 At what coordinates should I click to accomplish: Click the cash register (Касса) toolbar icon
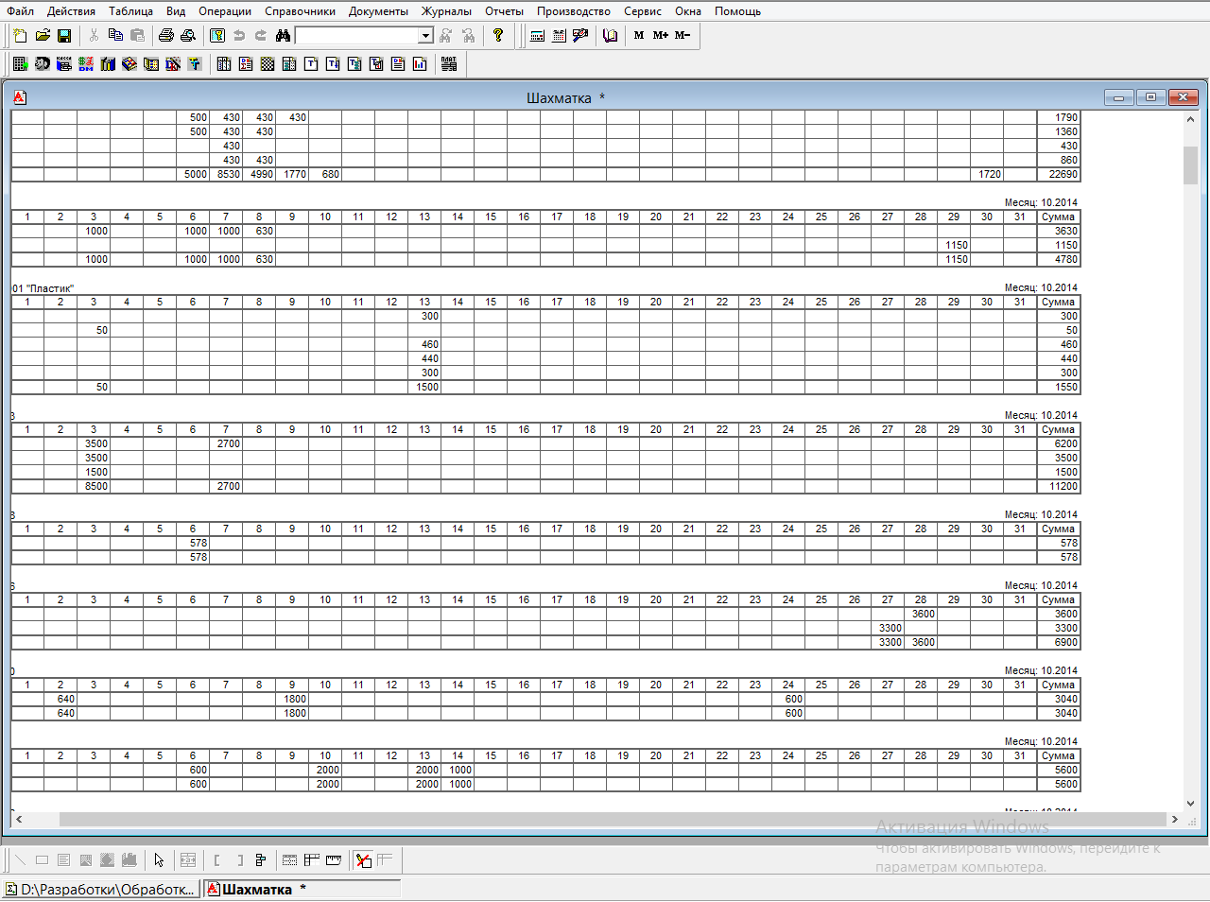pyautogui.click(x=64, y=63)
